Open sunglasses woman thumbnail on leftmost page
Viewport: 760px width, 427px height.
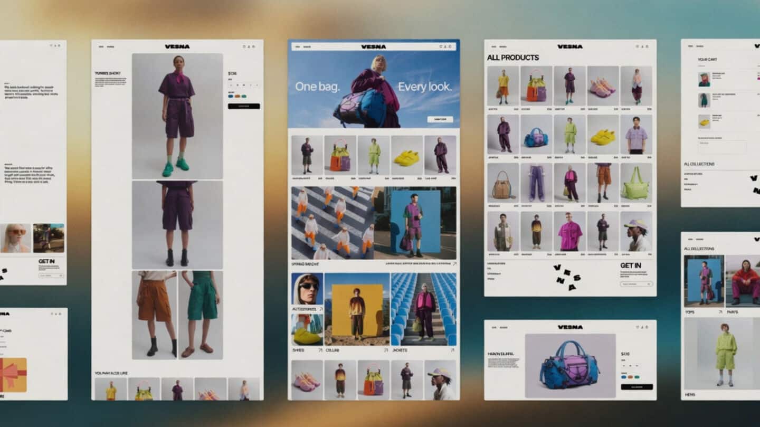(x=15, y=238)
